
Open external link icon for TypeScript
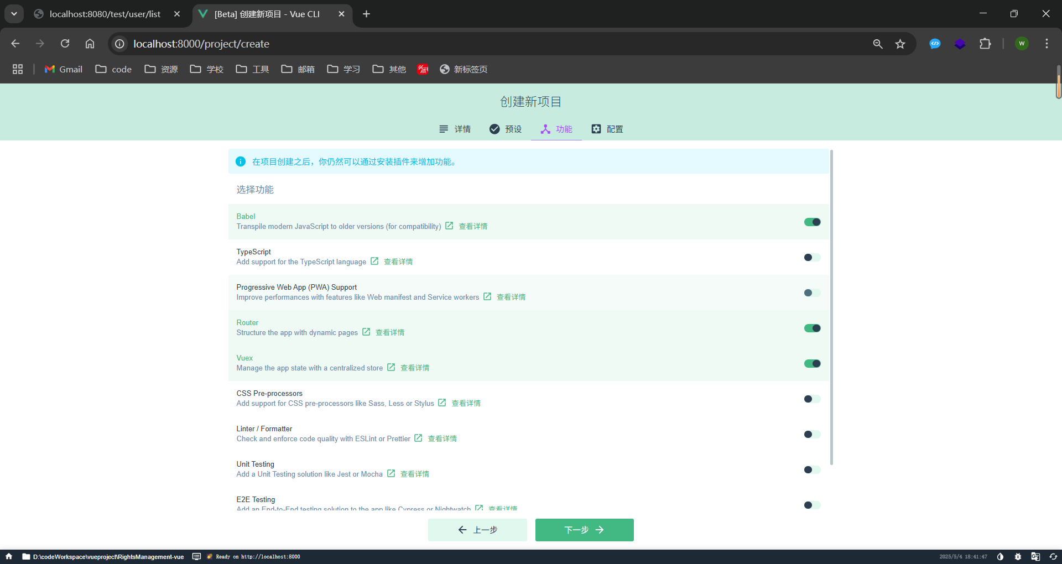(x=374, y=261)
